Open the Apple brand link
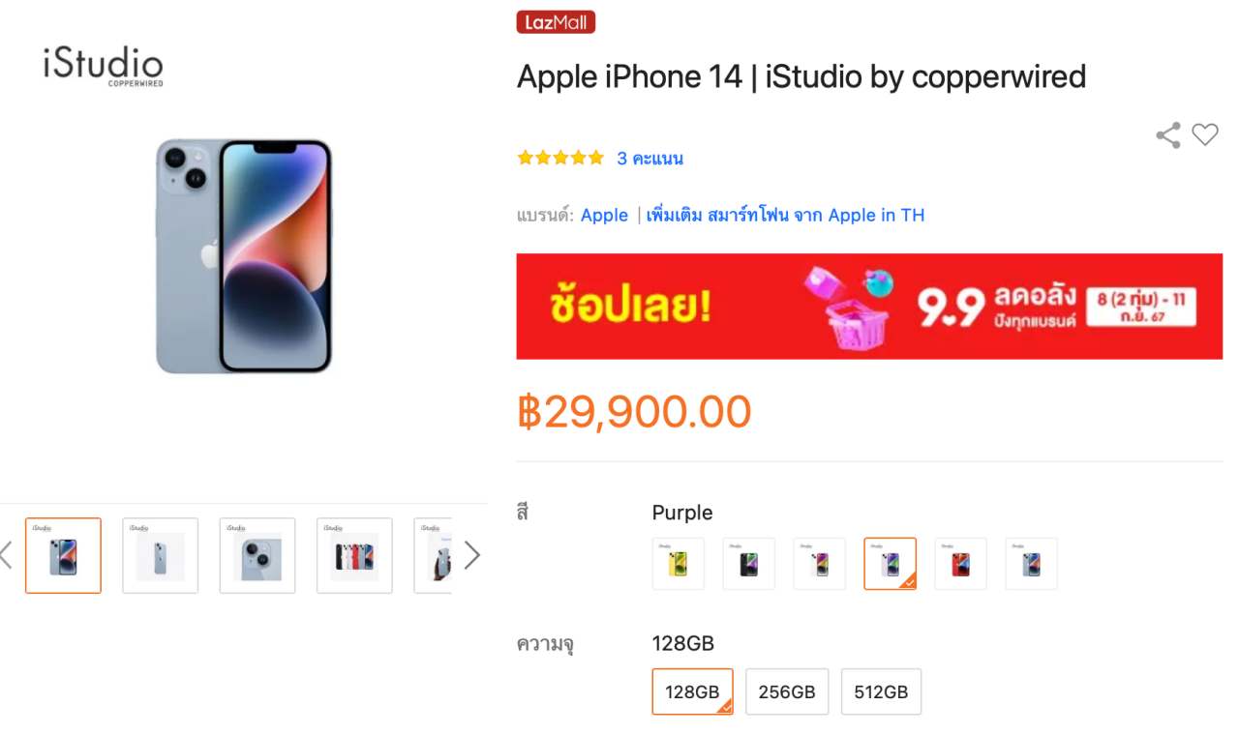The height and width of the screenshot is (735, 1239). click(604, 215)
